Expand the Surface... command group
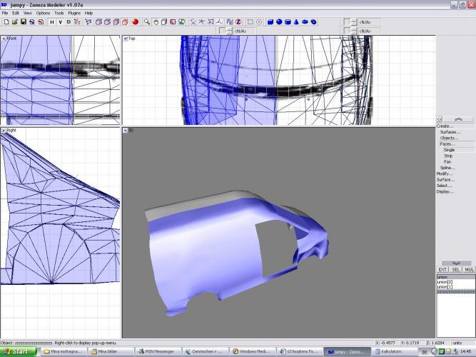This screenshot has height=357, width=476. 445,179
